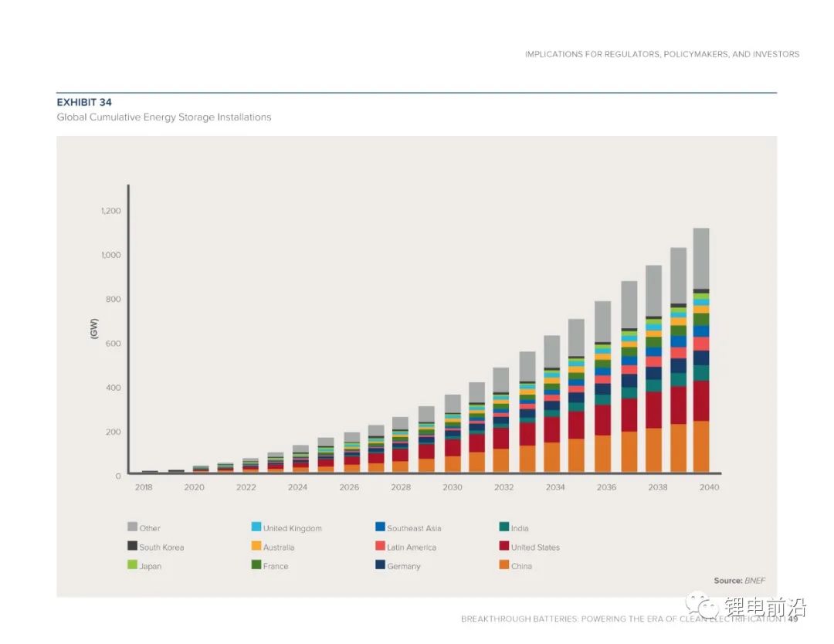Click the dark green France legend swatch
834x644 pixels.
(x=256, y=565)
